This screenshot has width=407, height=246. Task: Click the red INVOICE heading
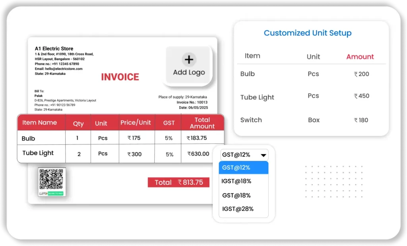pos(120,77)
